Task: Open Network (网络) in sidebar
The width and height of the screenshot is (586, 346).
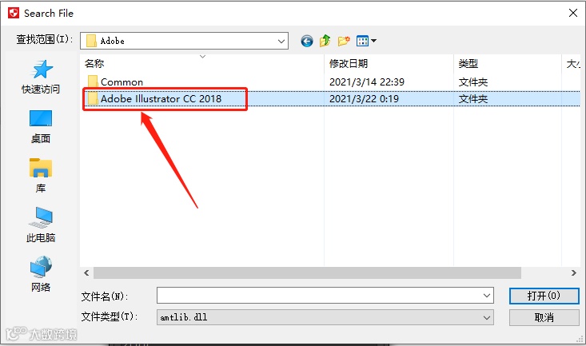Action: 40,274
